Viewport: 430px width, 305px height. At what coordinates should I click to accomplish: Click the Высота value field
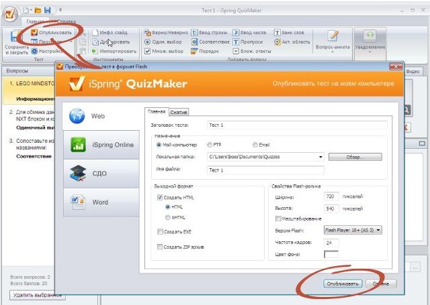click(331, 208)
